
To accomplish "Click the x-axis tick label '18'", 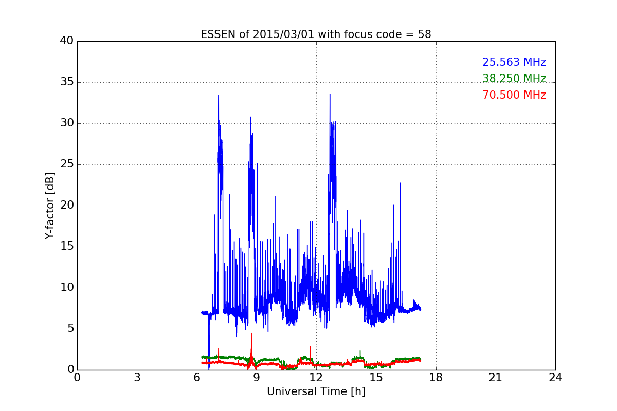I will point(436,378).
